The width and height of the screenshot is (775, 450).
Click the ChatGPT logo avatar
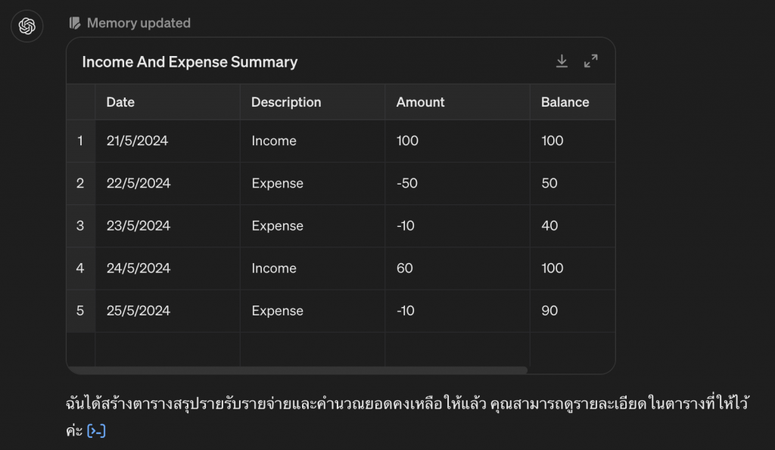(x=26, y=26)
